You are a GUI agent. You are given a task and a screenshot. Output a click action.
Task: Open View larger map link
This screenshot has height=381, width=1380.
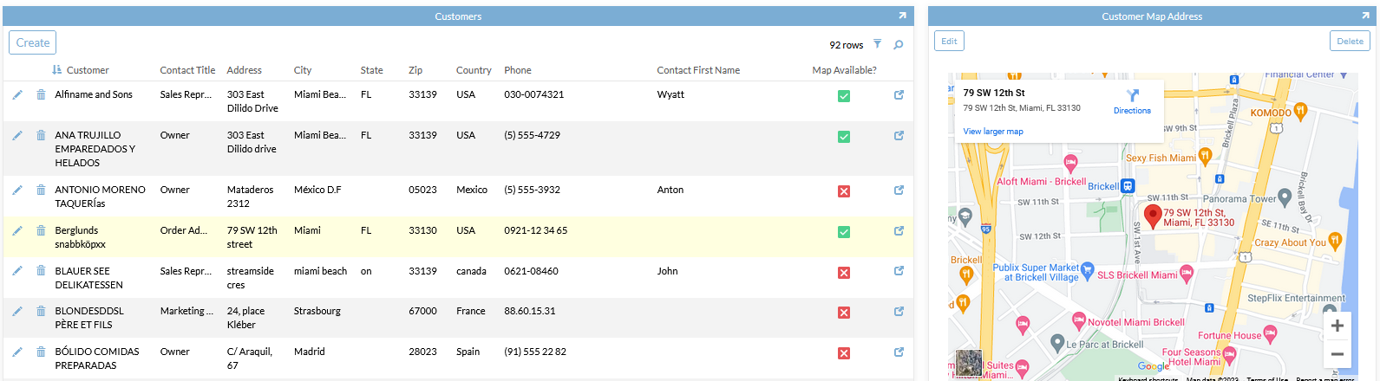(x=993, y=132)
